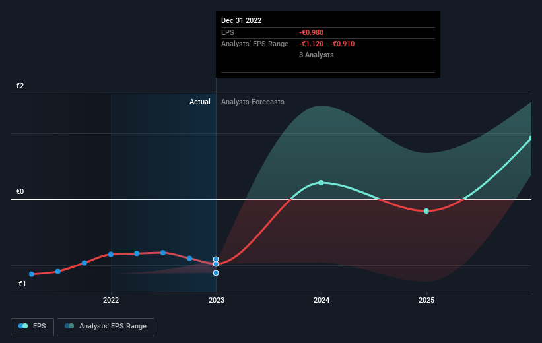Click the 'Actual' label
542x343 pixels.
click(200, 102)
